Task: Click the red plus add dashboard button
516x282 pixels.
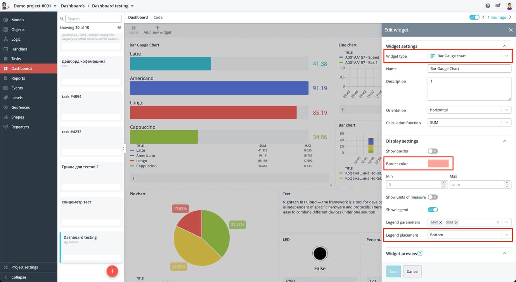Action: click(x=112, y=271)
